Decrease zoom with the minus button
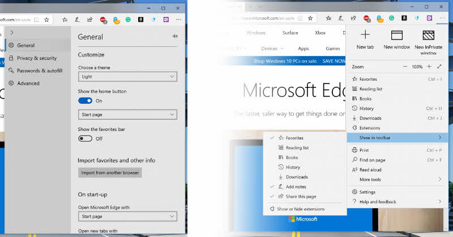The width and height of the screenshot is (453, 237). tap(405, 67)
